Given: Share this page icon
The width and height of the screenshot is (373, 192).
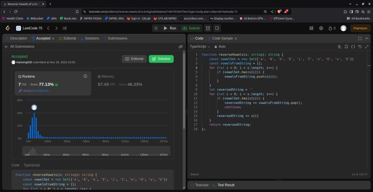Looking at the screenshot, I should (x=272, y=11).
